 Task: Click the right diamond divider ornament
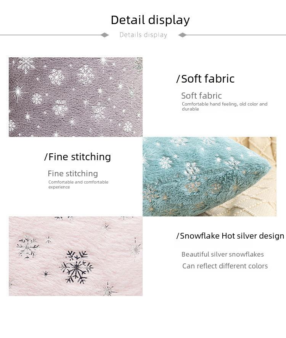[182, 35]
